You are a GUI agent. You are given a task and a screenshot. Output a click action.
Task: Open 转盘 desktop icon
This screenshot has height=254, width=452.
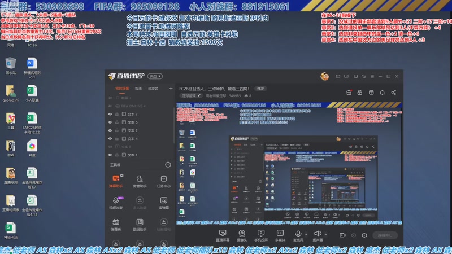(x=32, y=148)
